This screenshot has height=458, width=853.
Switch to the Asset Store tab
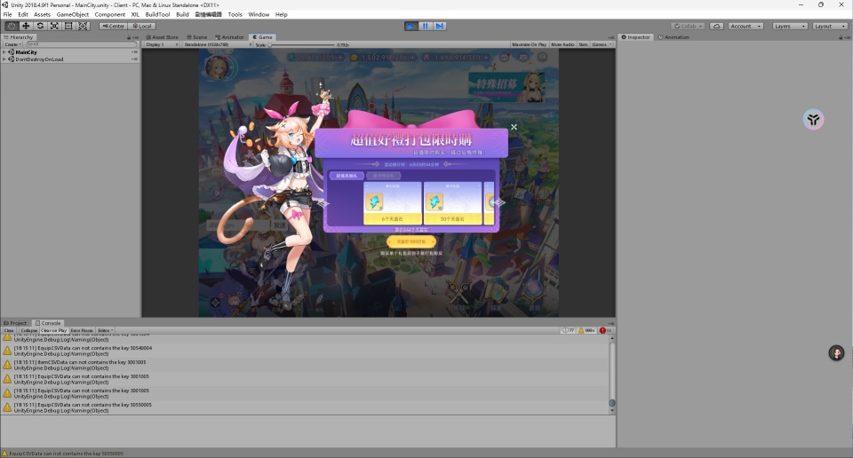pyautogui.click(x=162, y=37)
